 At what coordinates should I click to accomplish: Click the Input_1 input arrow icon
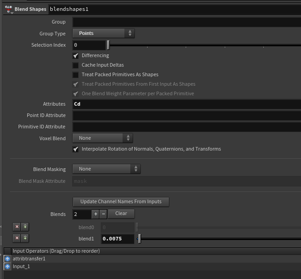click(x=7, y=267)
